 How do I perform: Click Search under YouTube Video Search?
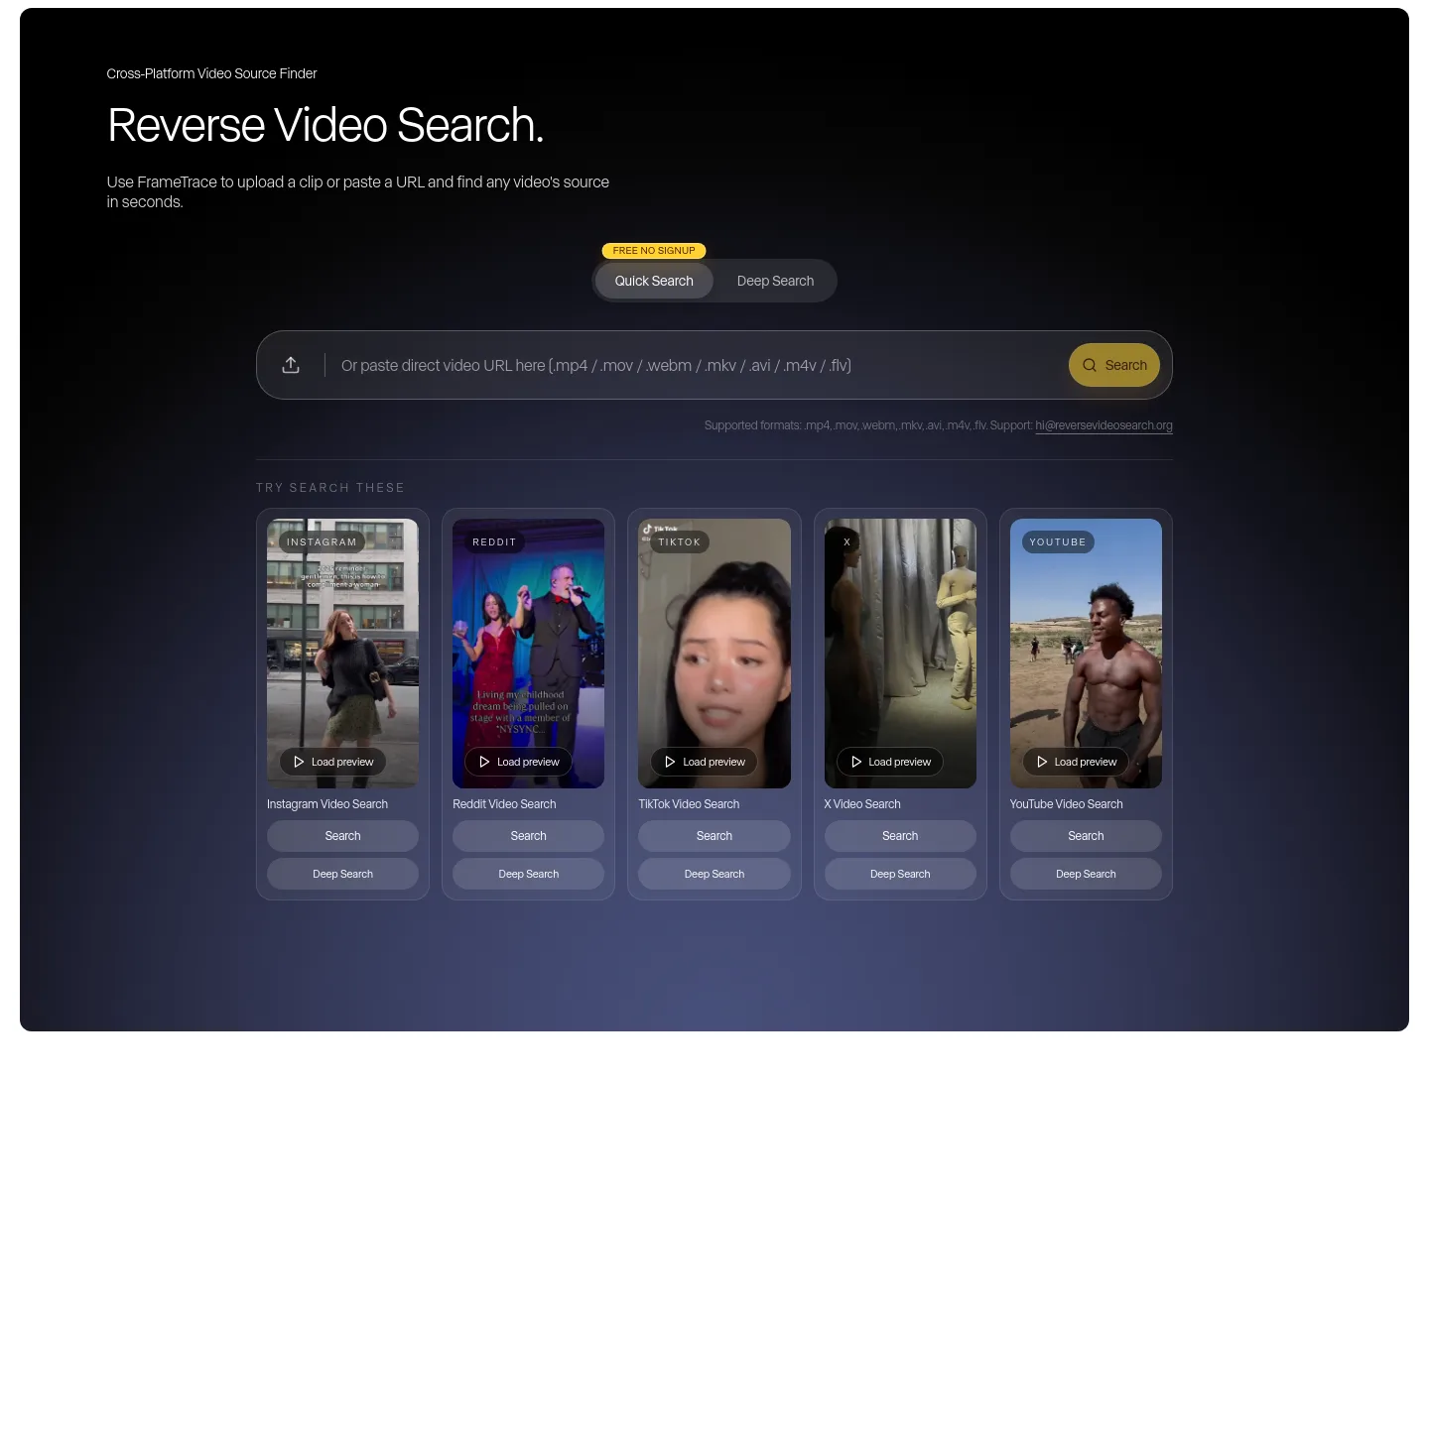click(x=1086, y=836)
